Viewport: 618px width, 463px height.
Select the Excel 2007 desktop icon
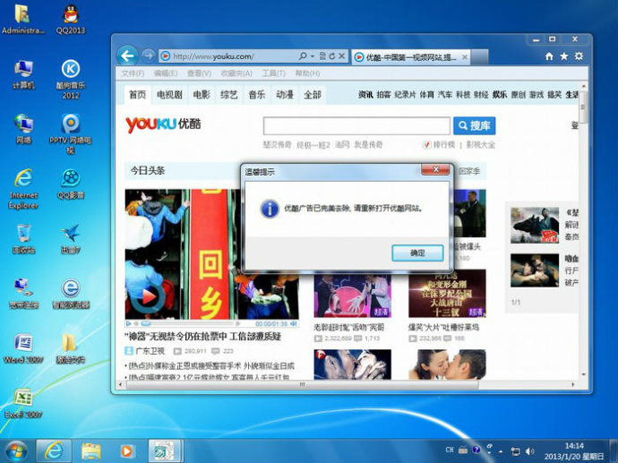(23, 404)
